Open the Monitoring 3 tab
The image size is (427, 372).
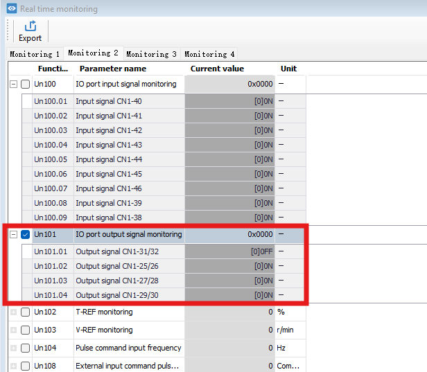(x=151, y=54)
